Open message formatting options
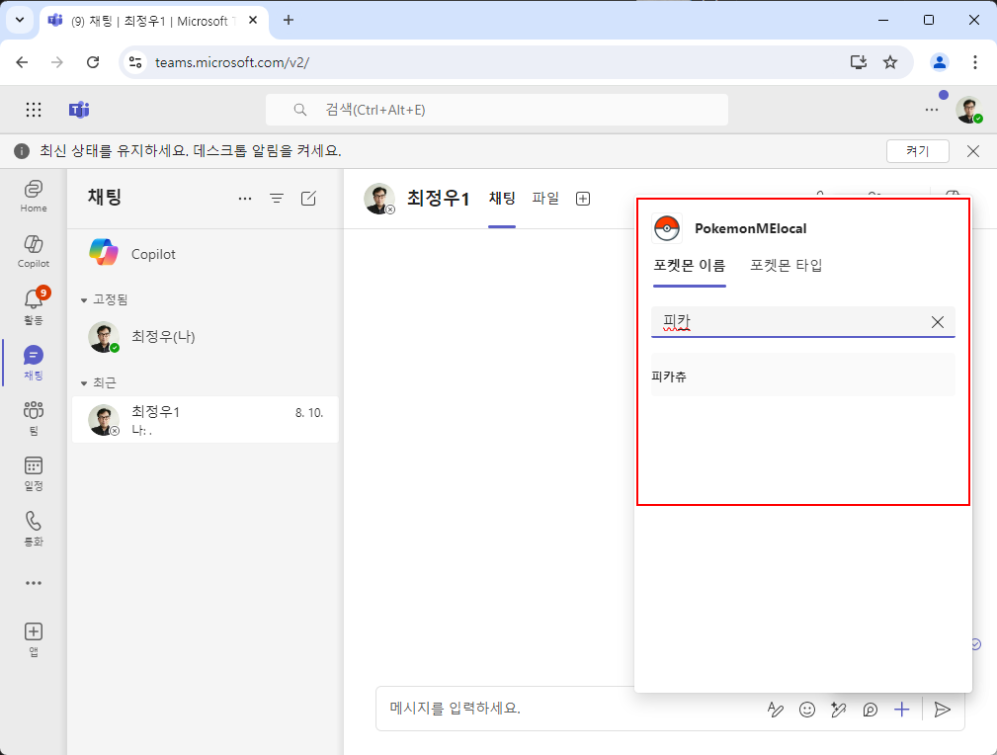 [x=775, y=710]
